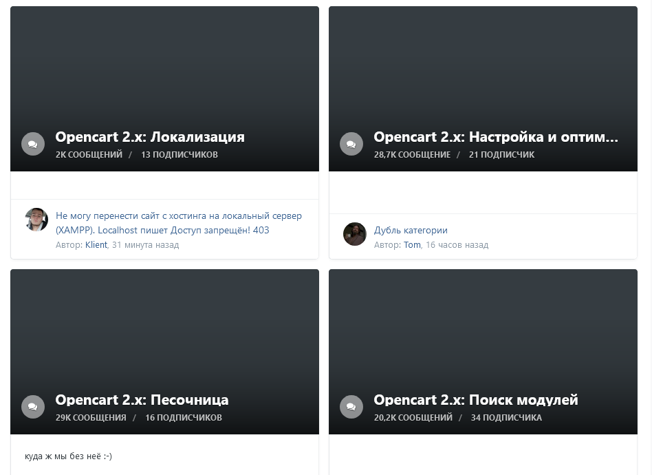Open the Opencart 2.x: Настройка и оптим… forum
Image resolution: width=652 pixels, height=475 pixels.
pos(496,137)
